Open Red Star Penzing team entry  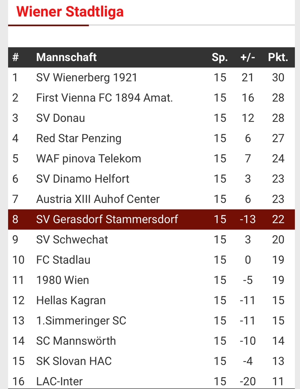[151, 138]
